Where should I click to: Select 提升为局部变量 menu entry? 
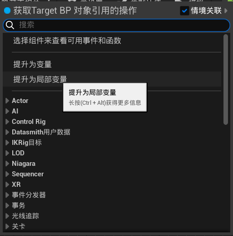[x=112, y=79]
